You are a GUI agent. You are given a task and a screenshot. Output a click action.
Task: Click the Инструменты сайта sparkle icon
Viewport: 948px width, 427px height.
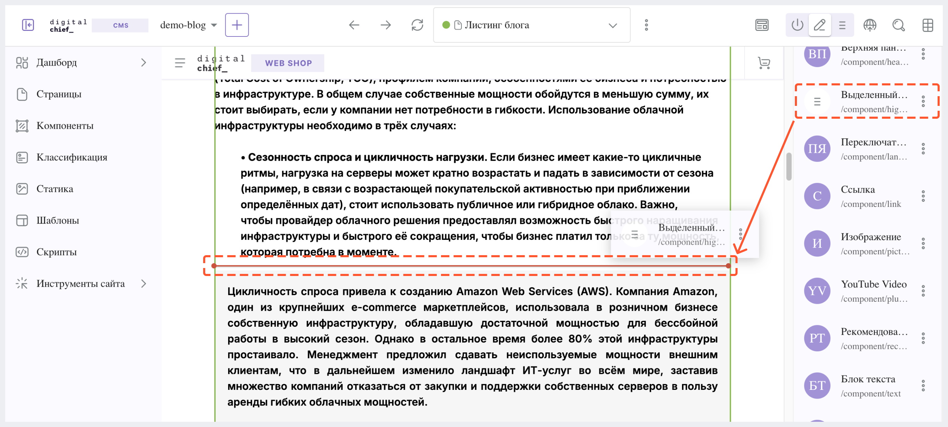point(22,284)
